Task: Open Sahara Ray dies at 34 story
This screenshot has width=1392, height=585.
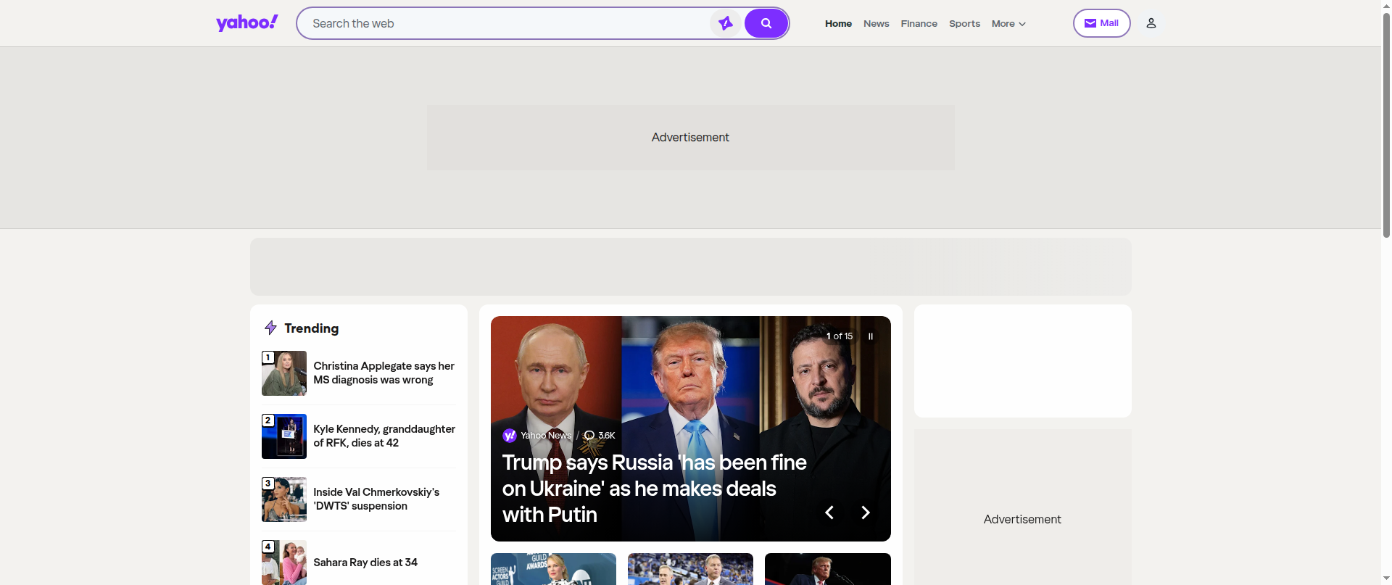Action: point(365,563)
